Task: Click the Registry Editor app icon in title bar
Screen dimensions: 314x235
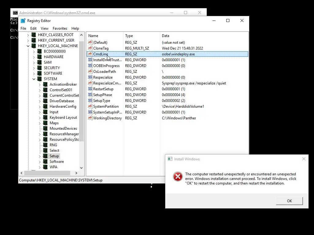Action: click(x=23, y=21)
